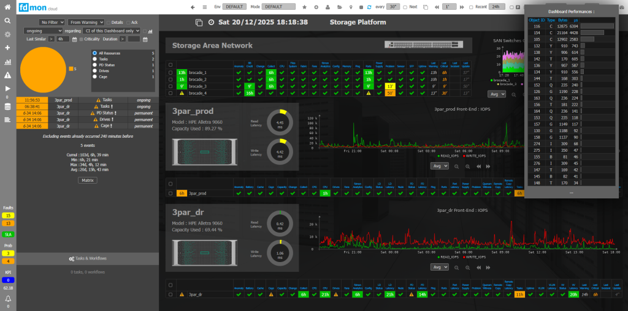Click the Last Similar 4h input field

coord(63,39)
